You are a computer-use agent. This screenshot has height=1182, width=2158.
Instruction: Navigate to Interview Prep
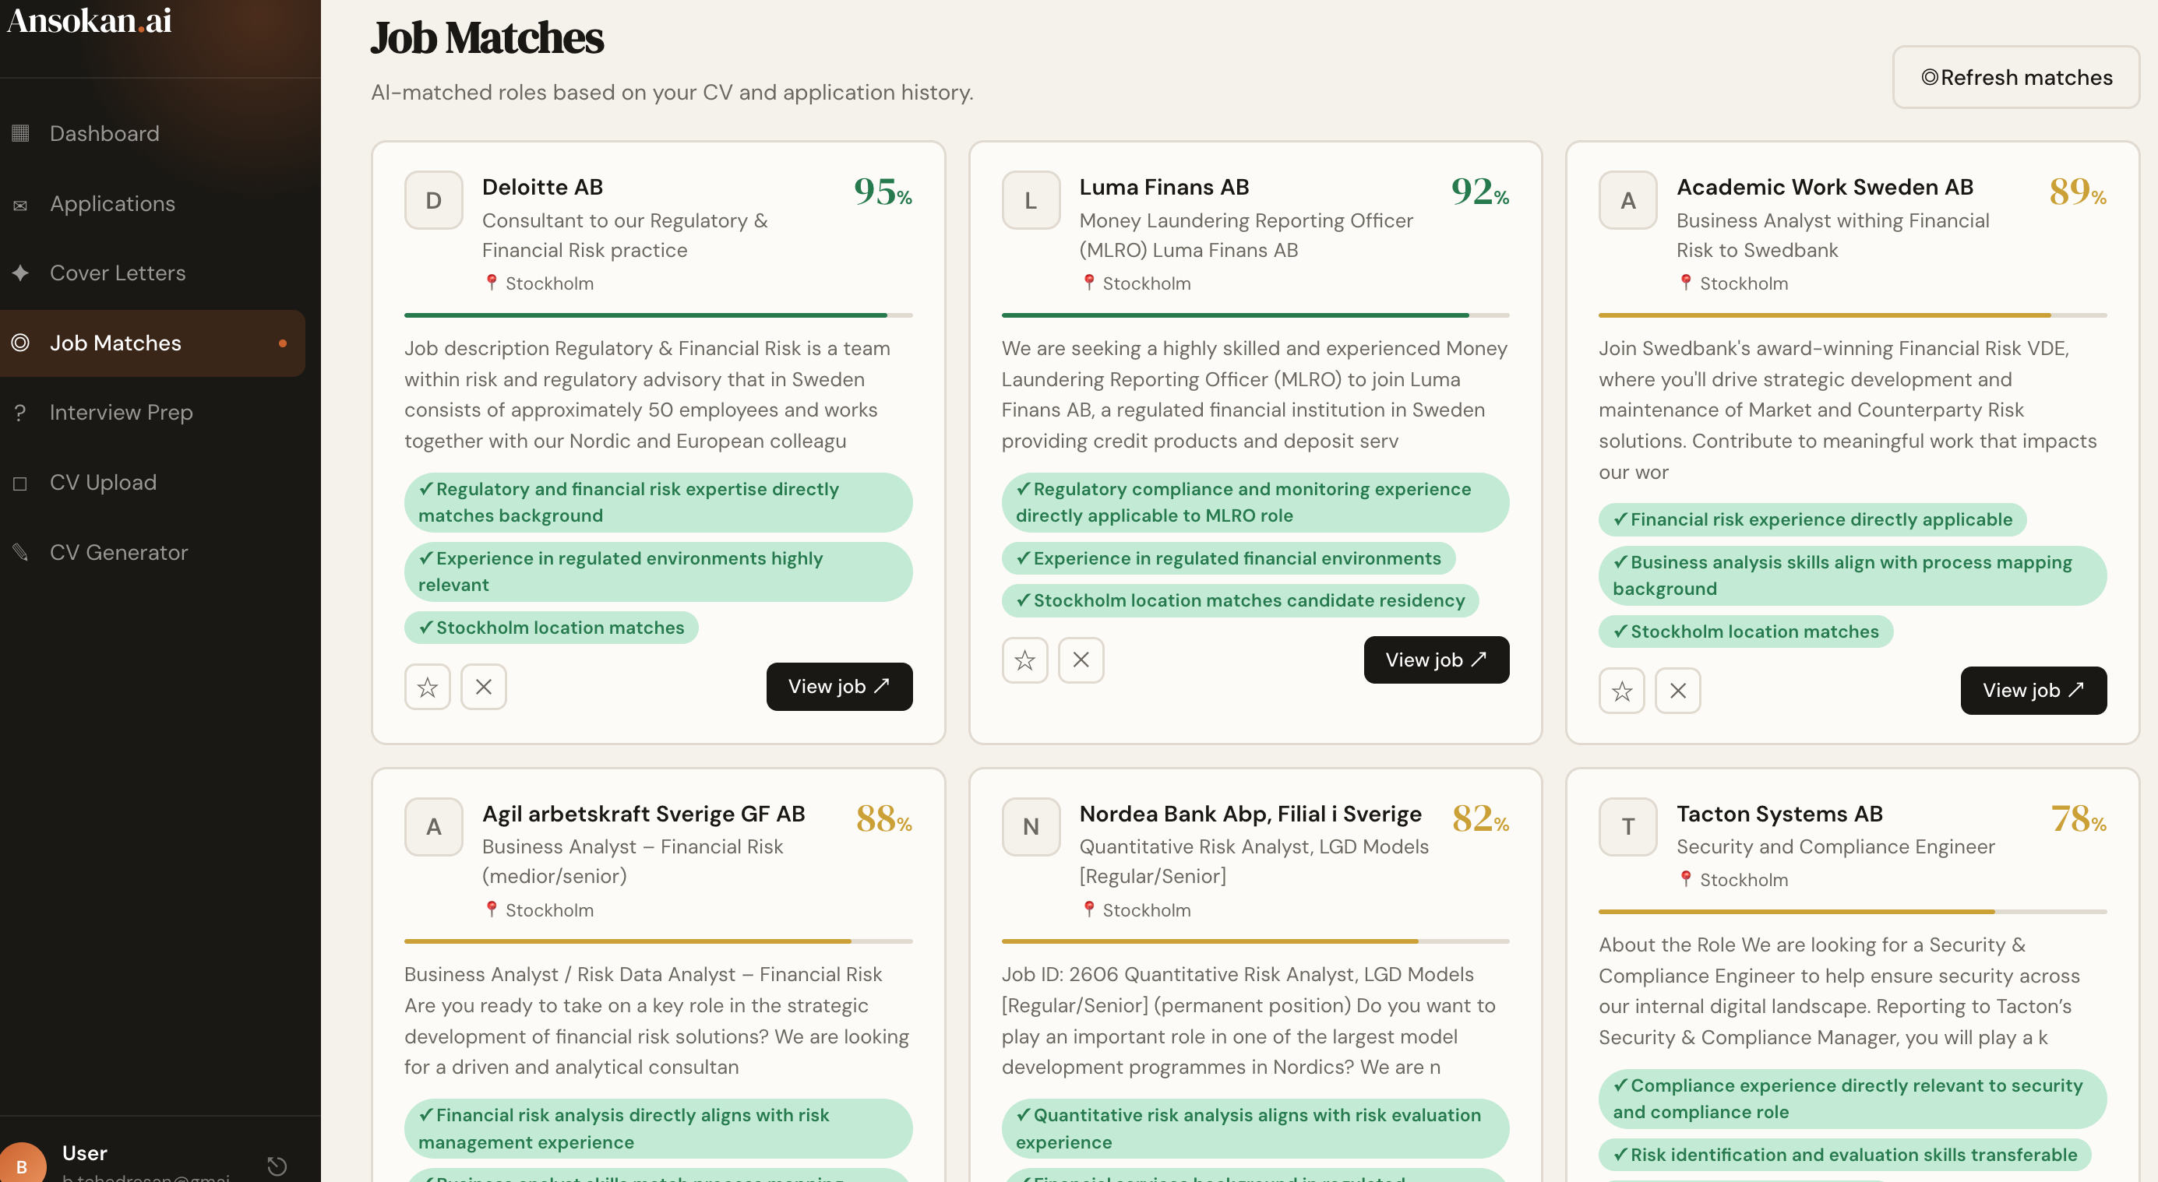click(121, 413)
